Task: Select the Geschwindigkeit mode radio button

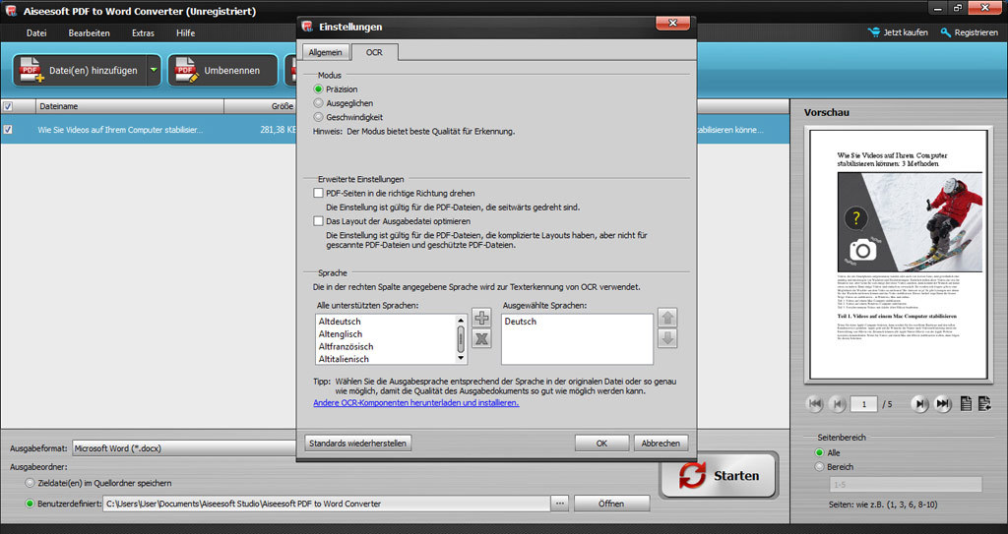Action: (318, 117)
